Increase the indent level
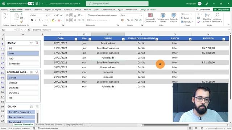 click(x=83, y=20)
